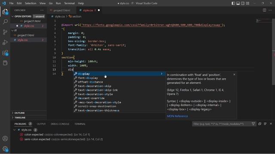This screenshot has height=154, width=275.
Task: Choose the offset-distance suggestion
Action: pyautogui.click(x=119, y=82)
